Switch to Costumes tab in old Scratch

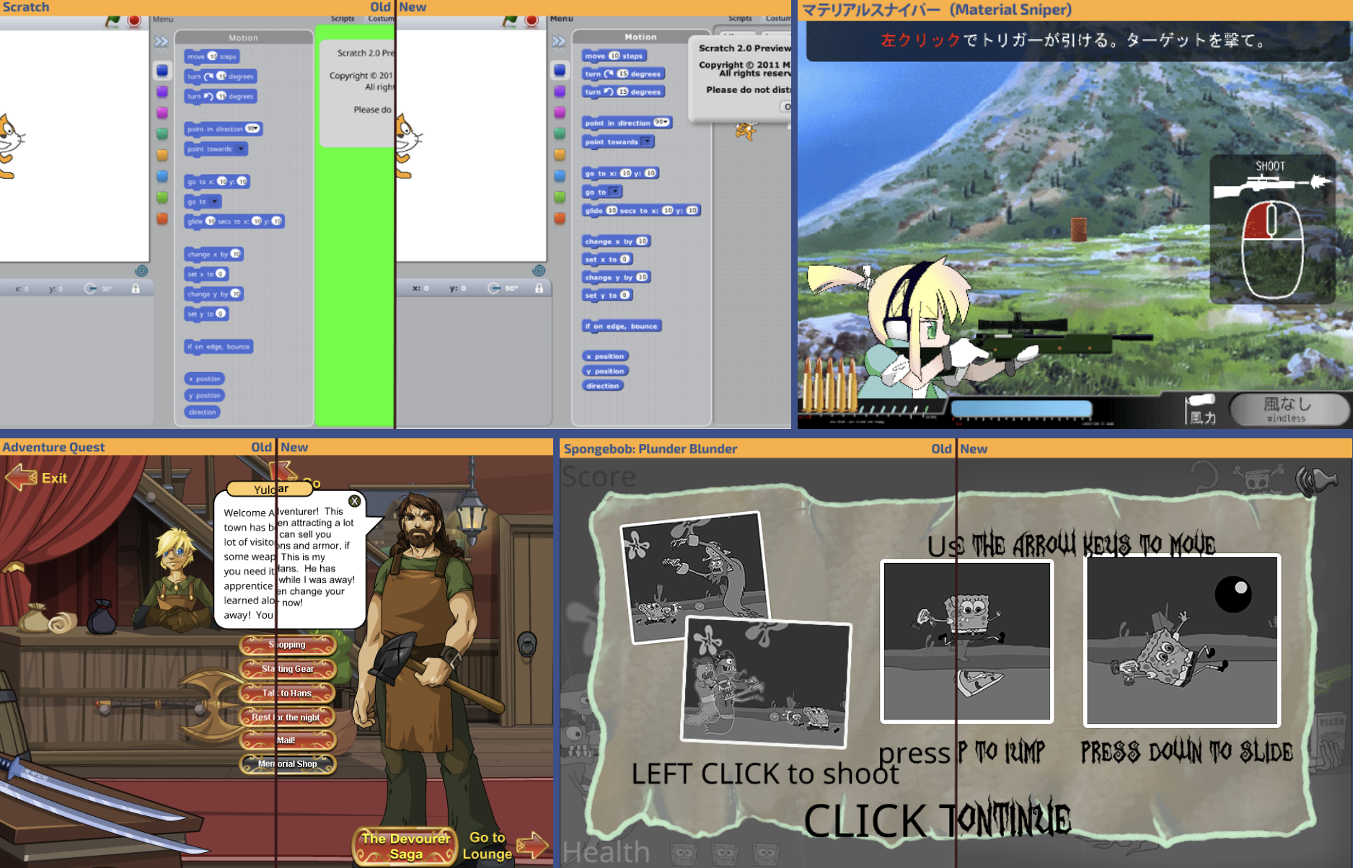(x=380, y=19)
